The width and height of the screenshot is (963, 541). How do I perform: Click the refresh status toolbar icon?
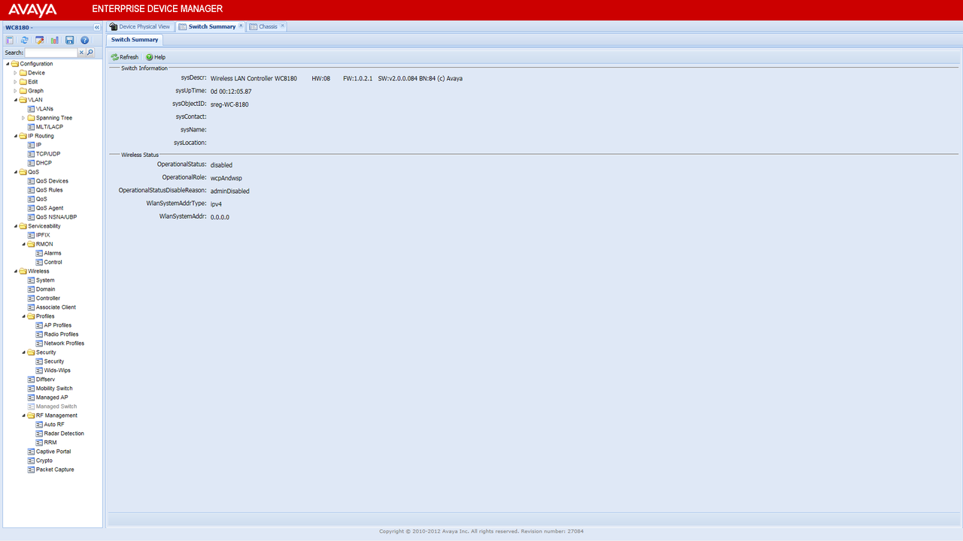[x=25, y=40]
